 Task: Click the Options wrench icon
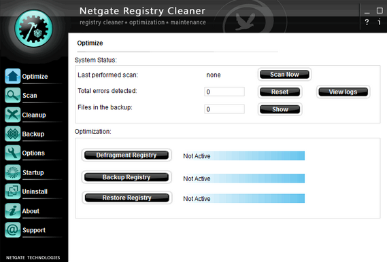[13, 153]
